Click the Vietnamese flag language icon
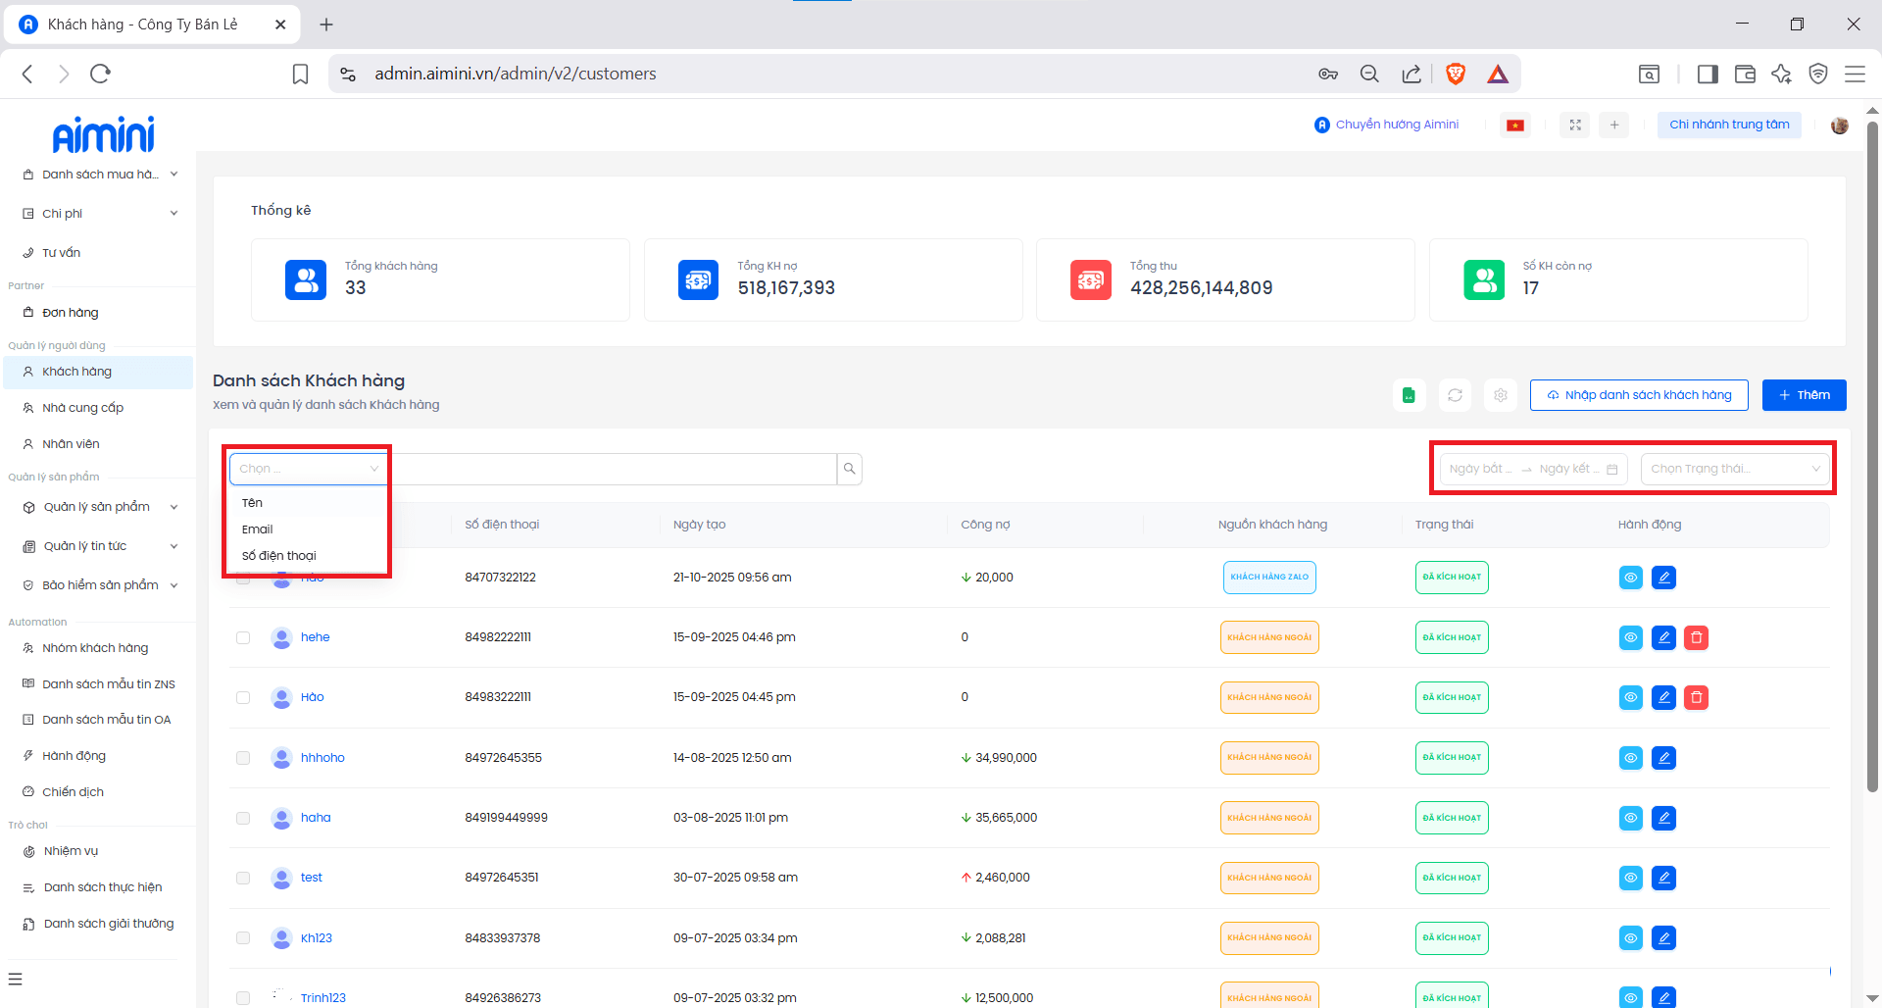Screen dimensions: 1882x1008 pyautogui.click(x=1515, y=125)
